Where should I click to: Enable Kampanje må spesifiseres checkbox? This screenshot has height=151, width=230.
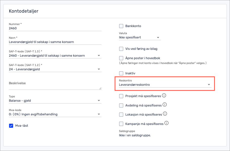point(121,124)
